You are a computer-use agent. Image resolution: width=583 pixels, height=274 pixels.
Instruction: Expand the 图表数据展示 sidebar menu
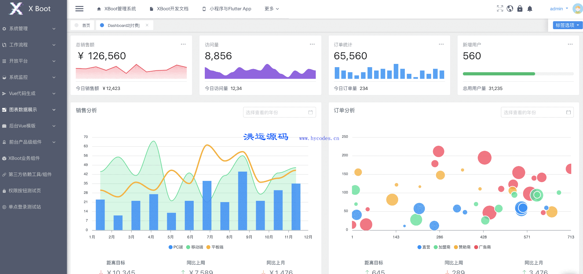(33, 110)
